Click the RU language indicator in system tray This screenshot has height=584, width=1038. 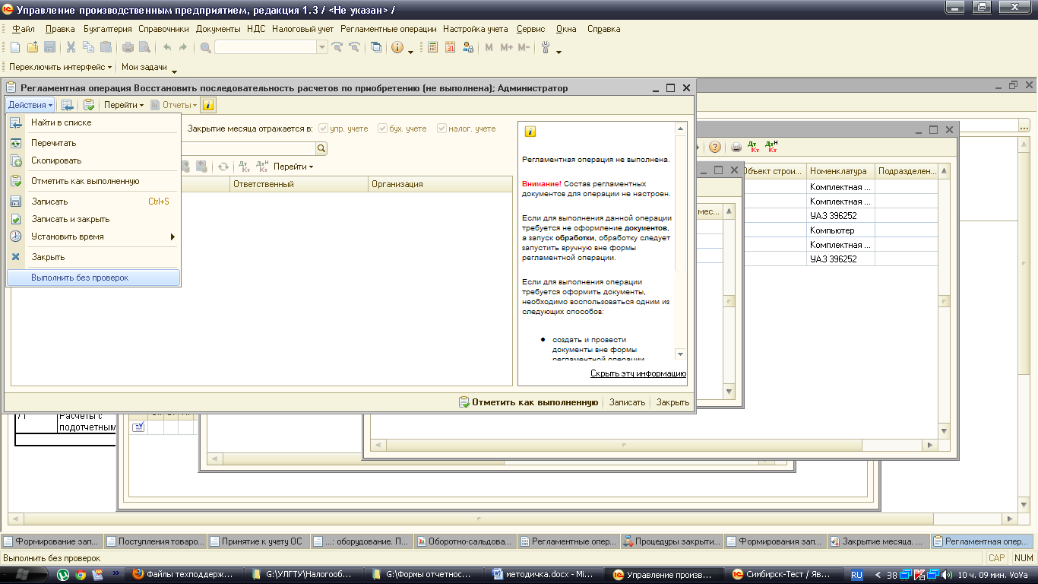tap(856, 575)
